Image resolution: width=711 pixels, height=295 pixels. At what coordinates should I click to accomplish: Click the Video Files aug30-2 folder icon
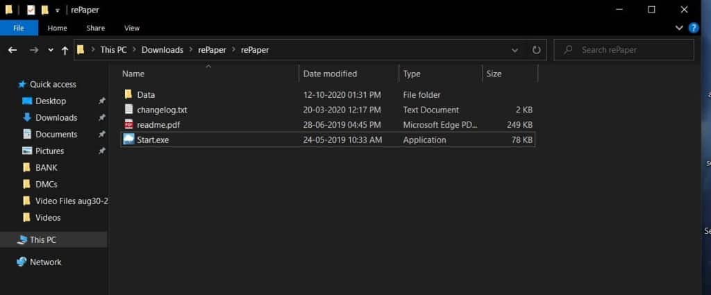click(27, 201)
